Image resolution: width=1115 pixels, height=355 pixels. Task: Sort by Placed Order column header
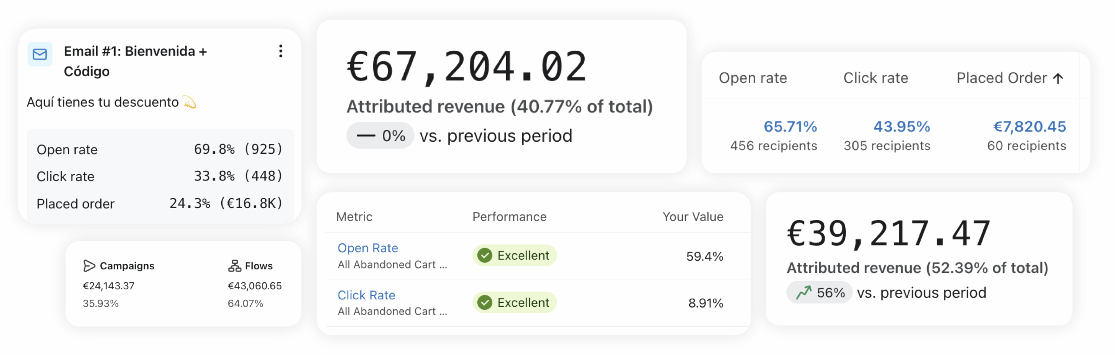(1001, 78)
